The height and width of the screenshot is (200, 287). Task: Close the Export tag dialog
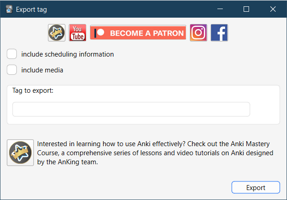pyautogui.click(x=273, y=9)
